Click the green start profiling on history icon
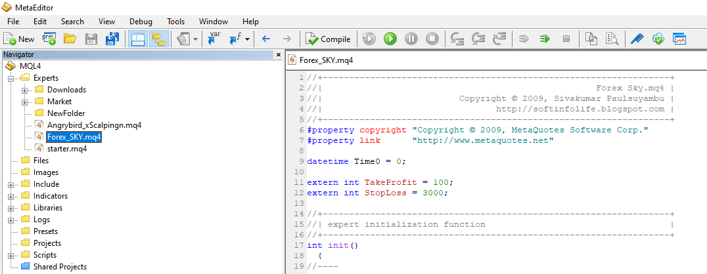The height and width of the screenshot is (274, 707). click(545, 39)
